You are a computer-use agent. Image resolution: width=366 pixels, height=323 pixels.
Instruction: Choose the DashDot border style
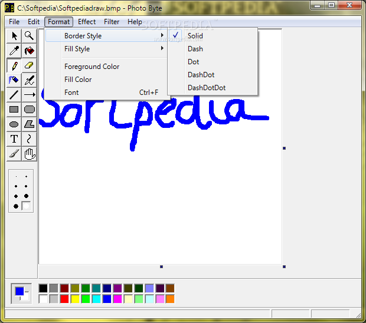point(213,75)
